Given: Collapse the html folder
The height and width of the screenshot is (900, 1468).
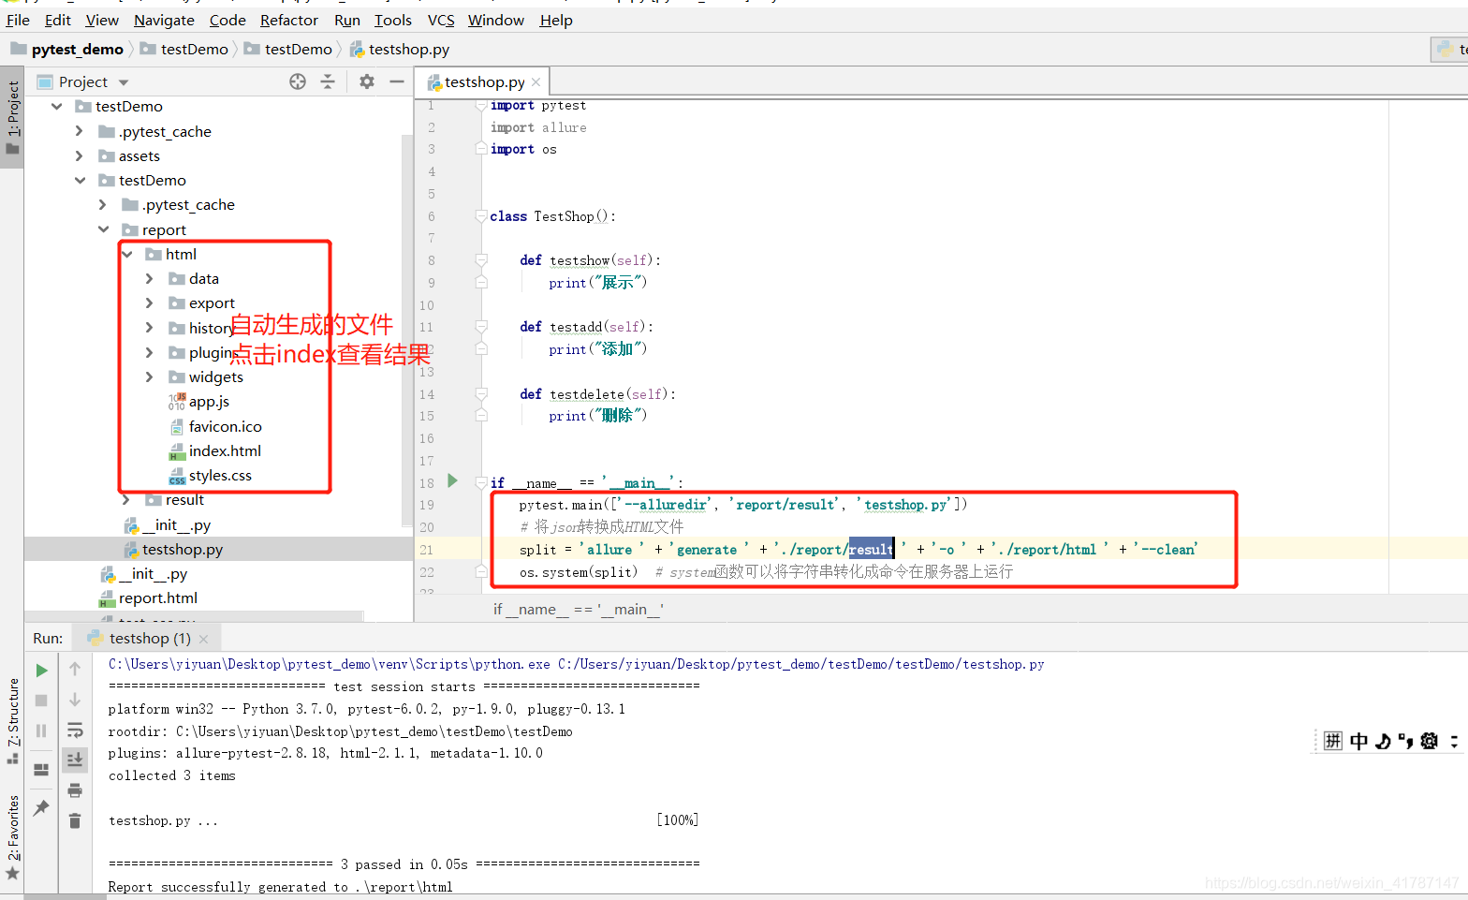Looking at the screenshot, I should coord(127,254).
